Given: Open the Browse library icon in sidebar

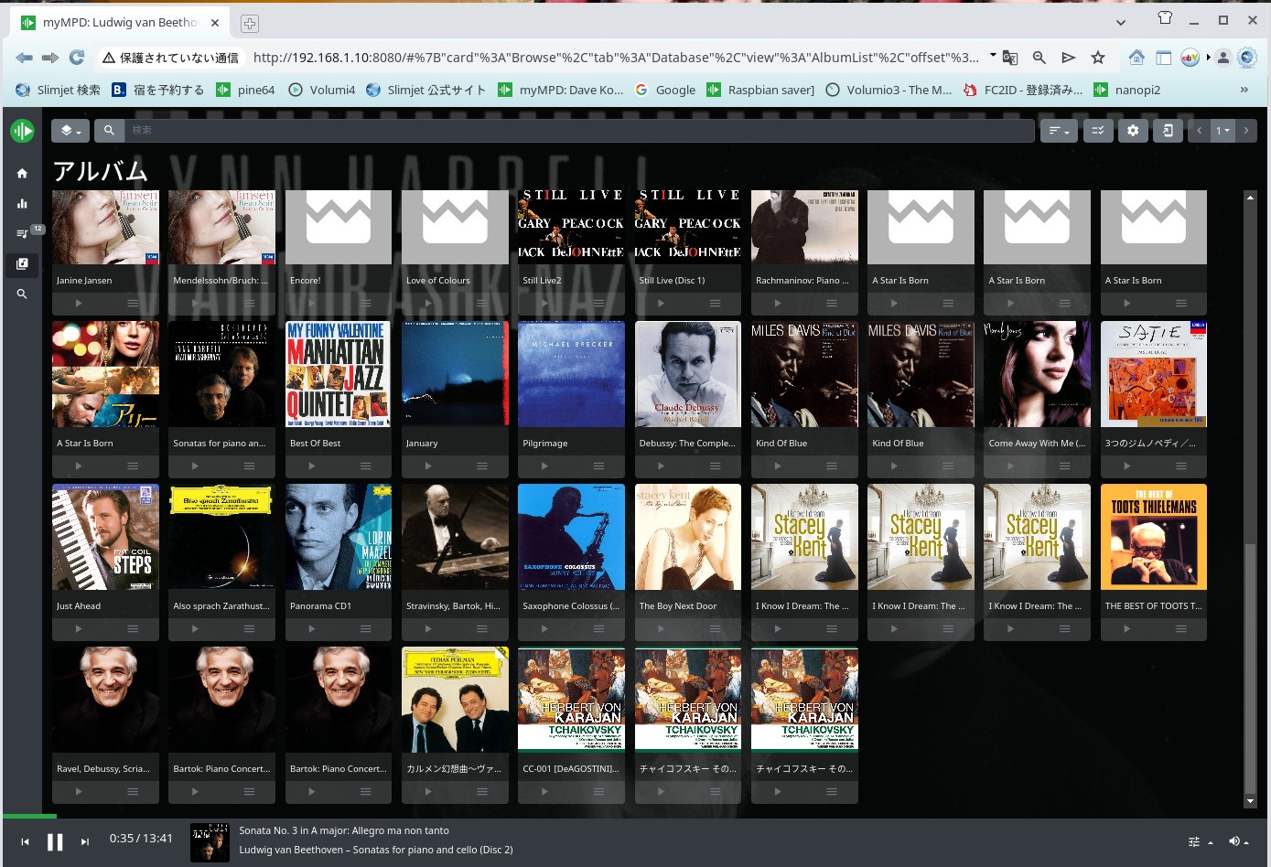Looking at the screenshot, I should pyautogui.click(x=22, y=264).
